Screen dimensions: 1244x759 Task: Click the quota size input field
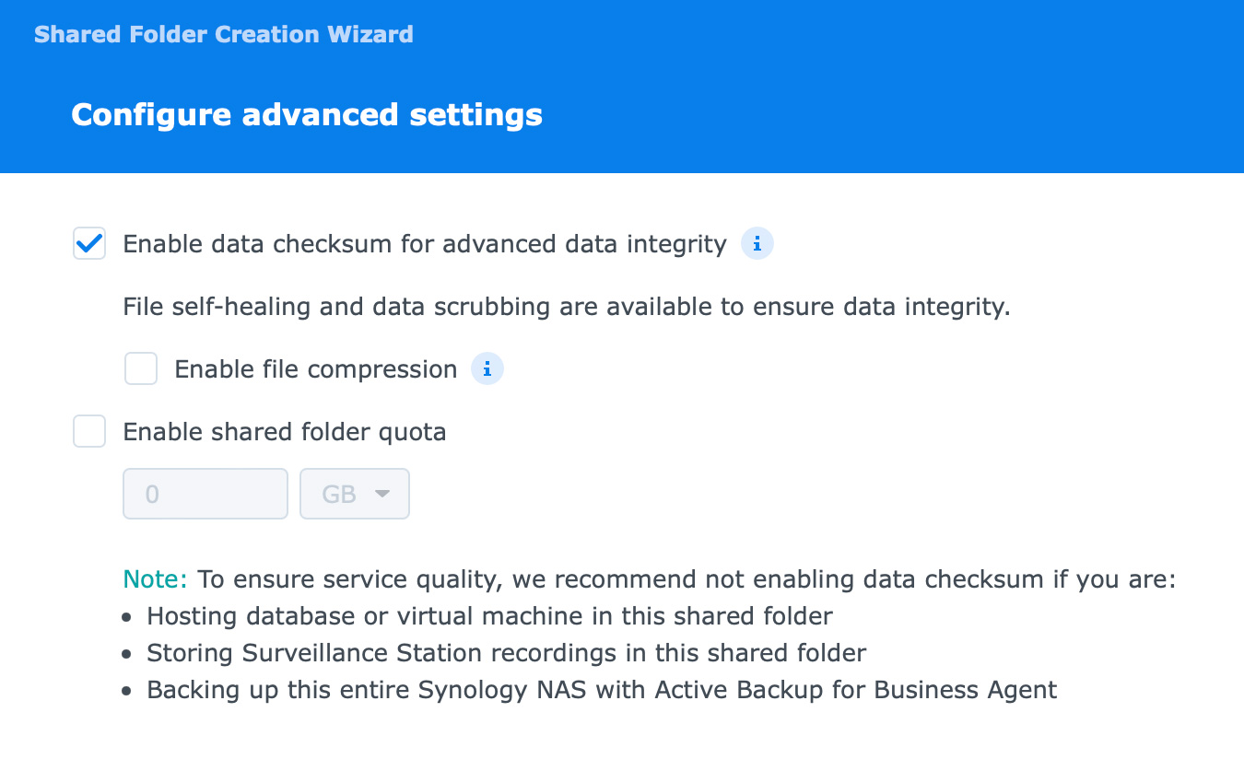click(x=205, y=494)
